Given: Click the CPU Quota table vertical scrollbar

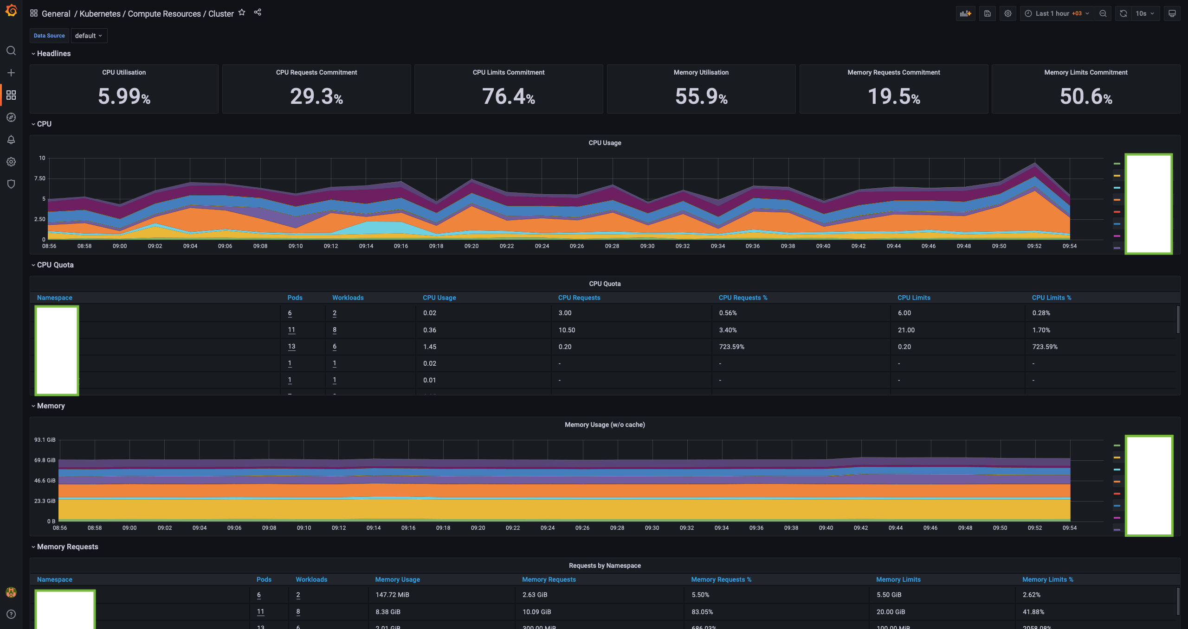Looking at the screenshot, I should click(1178, 320).
